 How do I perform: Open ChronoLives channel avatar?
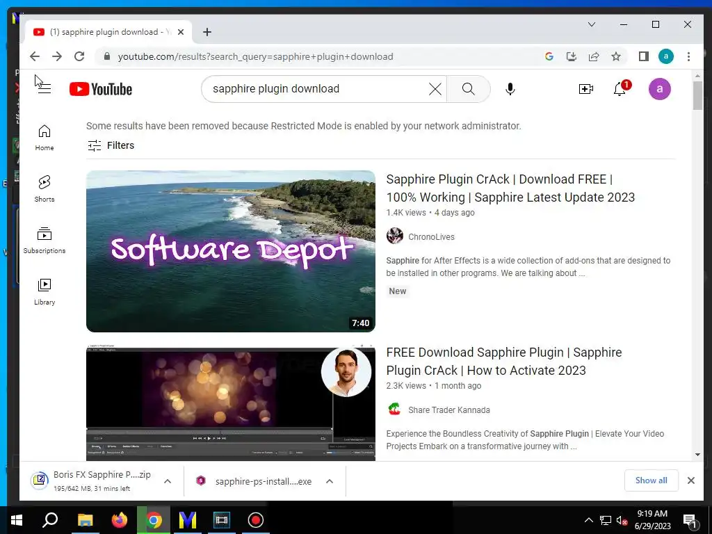tap(395, 236)
